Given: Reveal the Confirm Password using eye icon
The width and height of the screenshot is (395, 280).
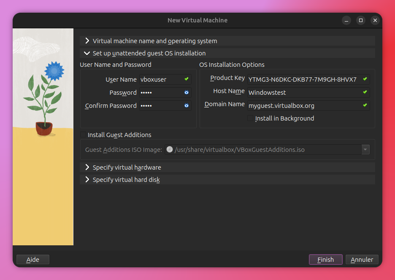Looking at the screenshot, I should [x=187, y=105].
